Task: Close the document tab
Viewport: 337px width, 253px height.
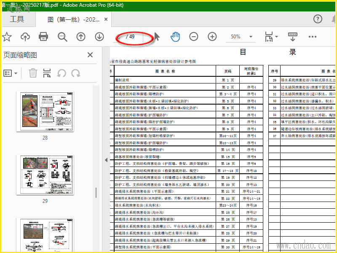Action: click(x=106, y=19)
